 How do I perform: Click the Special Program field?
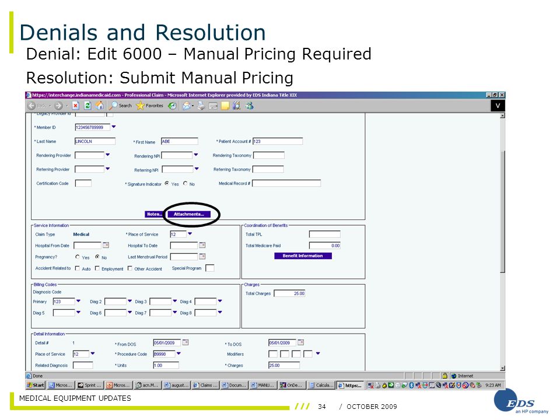coord(210,268)
